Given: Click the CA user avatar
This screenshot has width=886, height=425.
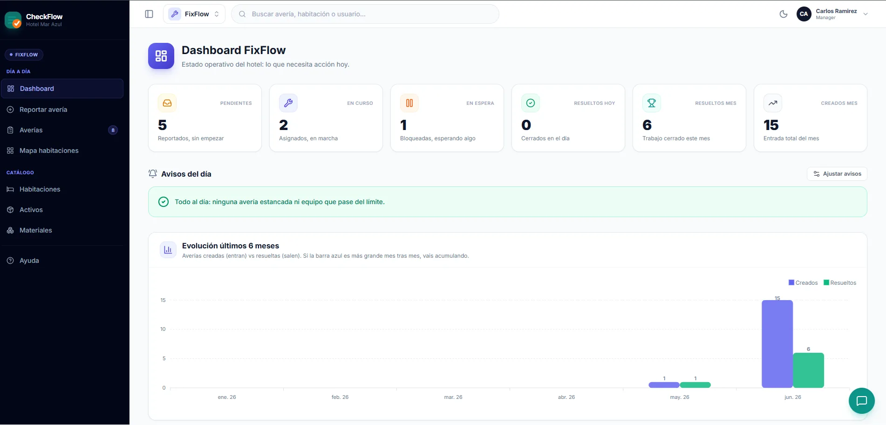Looking at the screenshot, I should (x=804, y=14).
